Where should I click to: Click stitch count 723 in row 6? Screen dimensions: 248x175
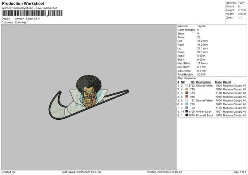(192, 104)
